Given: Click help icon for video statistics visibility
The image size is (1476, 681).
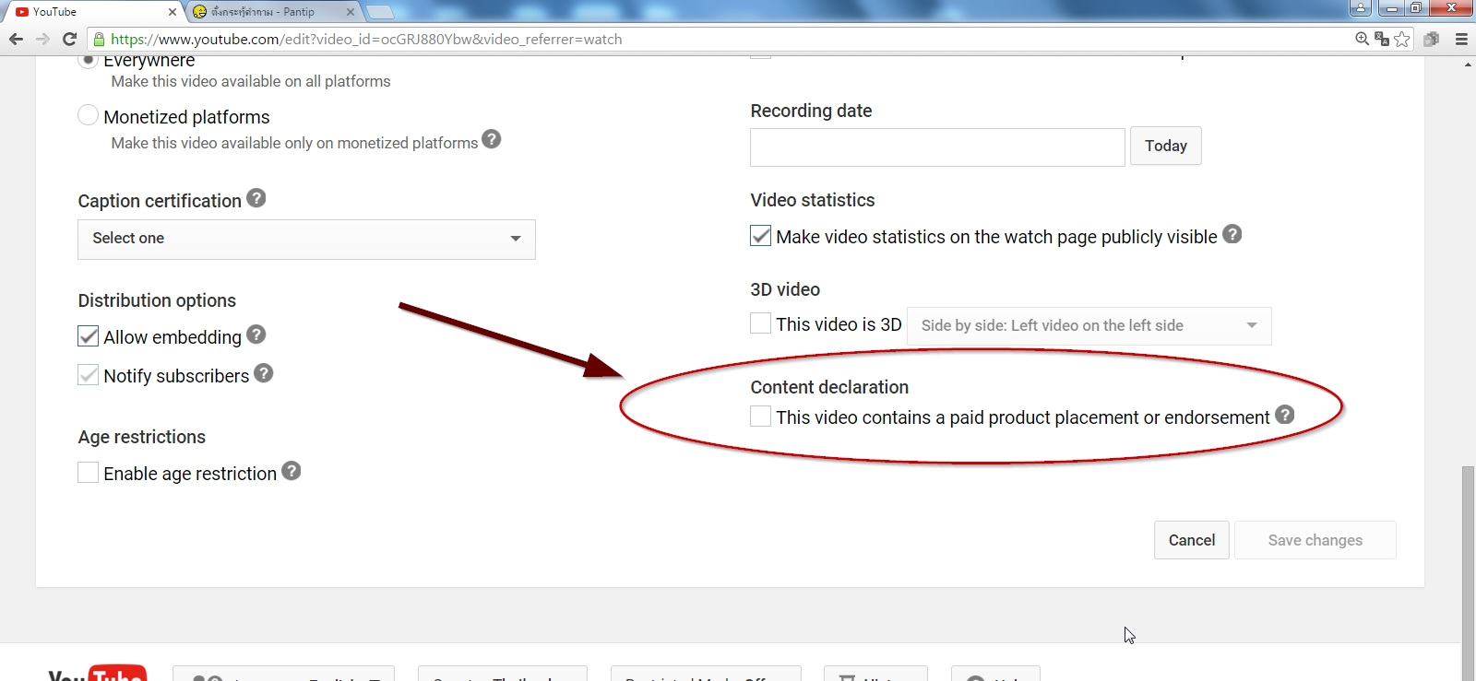Looking at the screenshot, I should (1232, 234).
